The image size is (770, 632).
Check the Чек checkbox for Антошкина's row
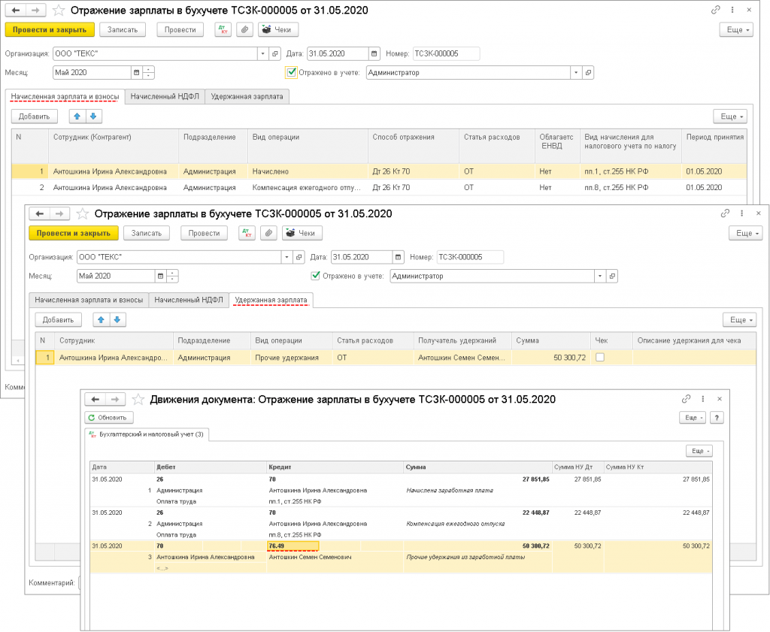point(599,358)
